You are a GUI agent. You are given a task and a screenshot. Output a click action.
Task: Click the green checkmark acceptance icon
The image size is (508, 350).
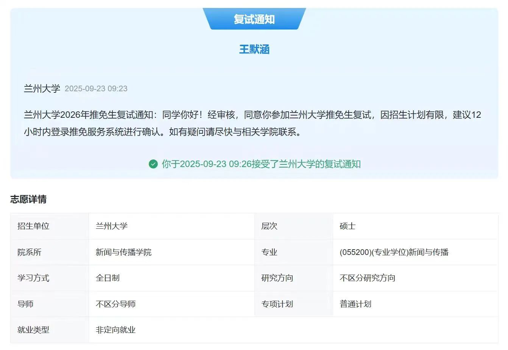click(153, 164)
